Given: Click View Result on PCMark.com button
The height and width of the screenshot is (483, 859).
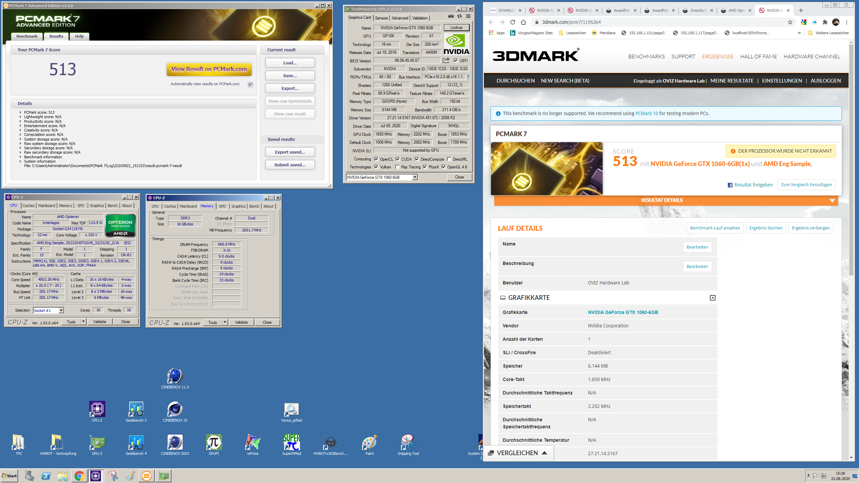Looking at the screenshot, I should point(209,69).
